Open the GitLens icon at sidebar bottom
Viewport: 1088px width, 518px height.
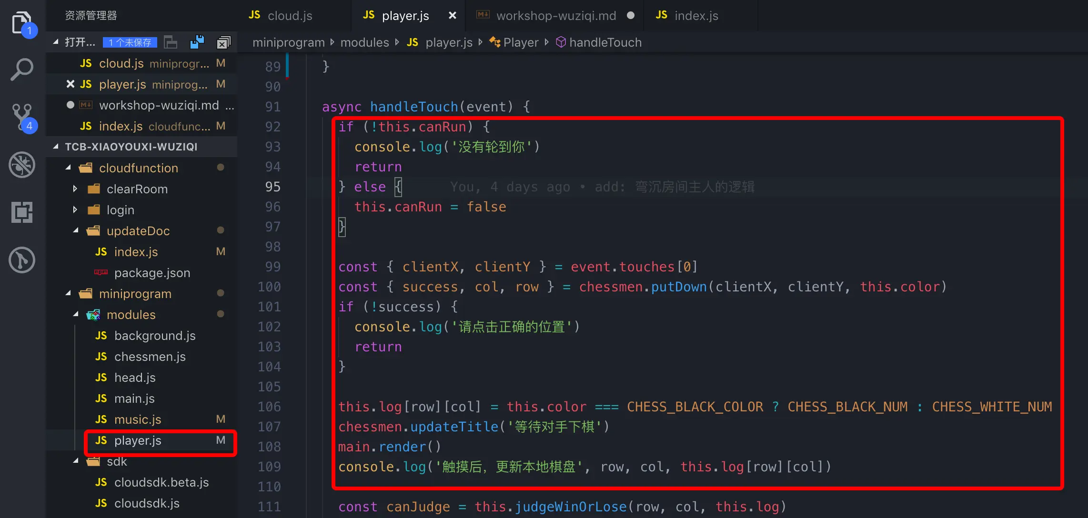coord(22,260)
